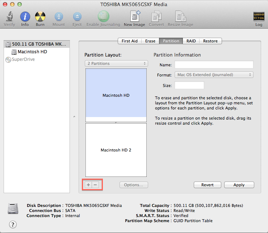Viewport: 268px width, 233px height.
Task: Open the Restore tab
Action: (210, 41)
